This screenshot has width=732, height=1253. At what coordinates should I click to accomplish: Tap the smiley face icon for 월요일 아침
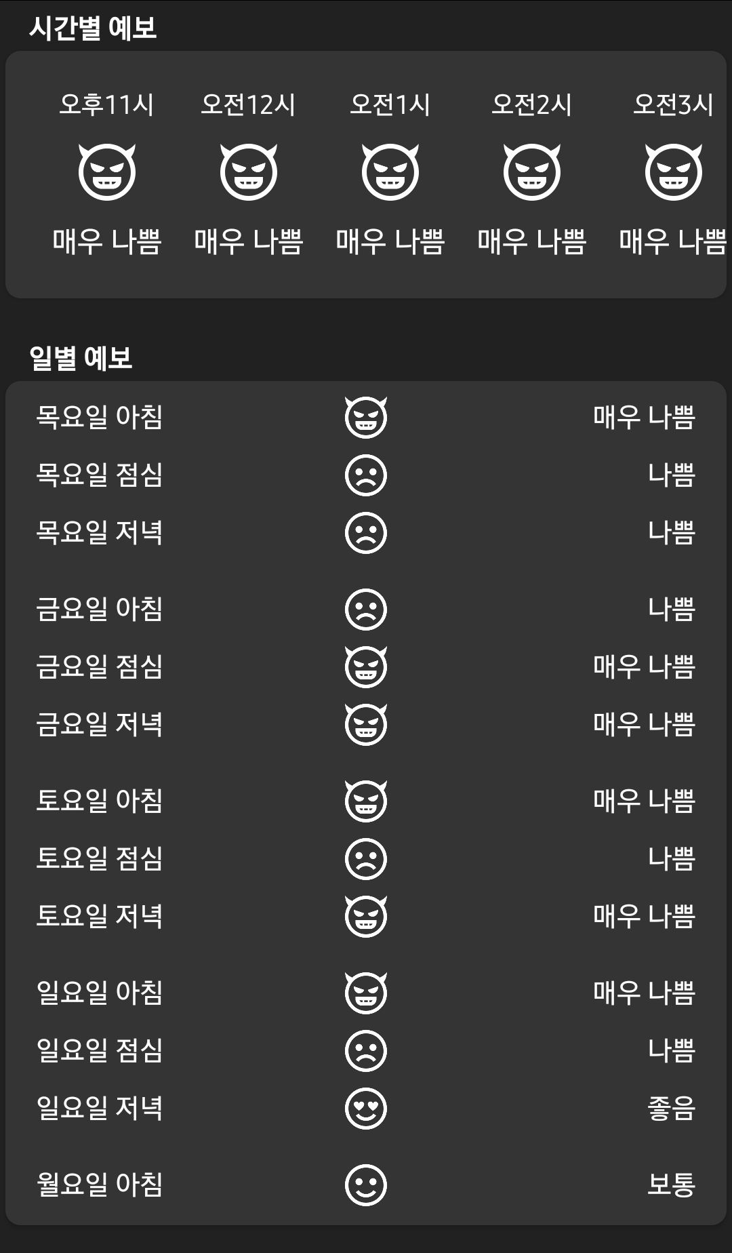(366, 1185)
